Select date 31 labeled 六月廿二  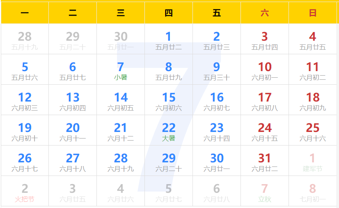(265, 161)
